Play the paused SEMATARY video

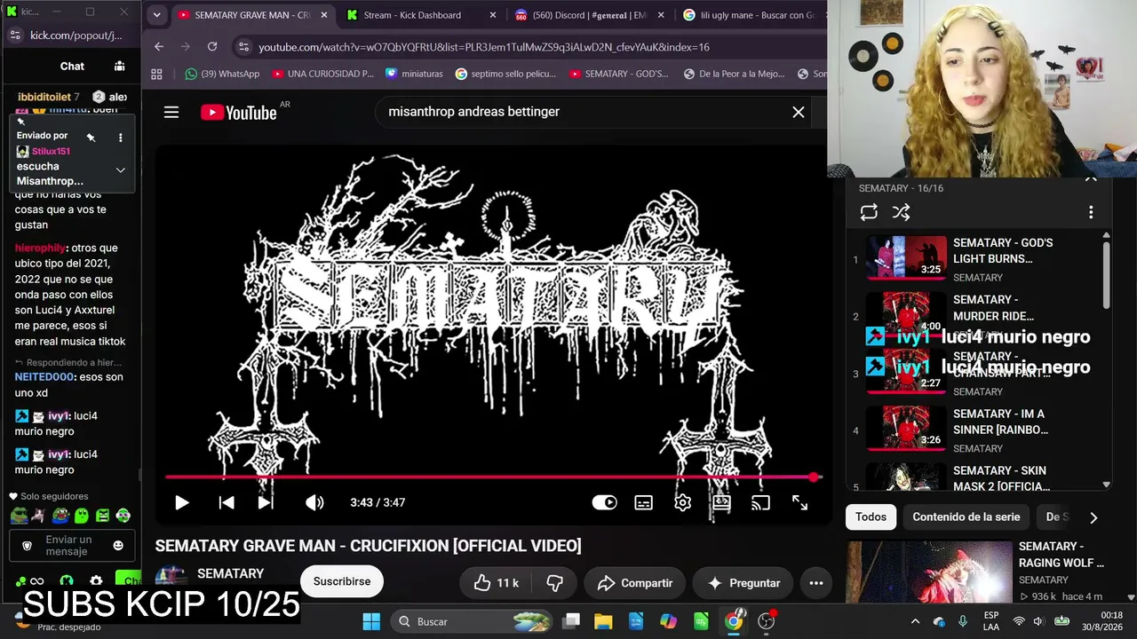click(x=181, y=502)
